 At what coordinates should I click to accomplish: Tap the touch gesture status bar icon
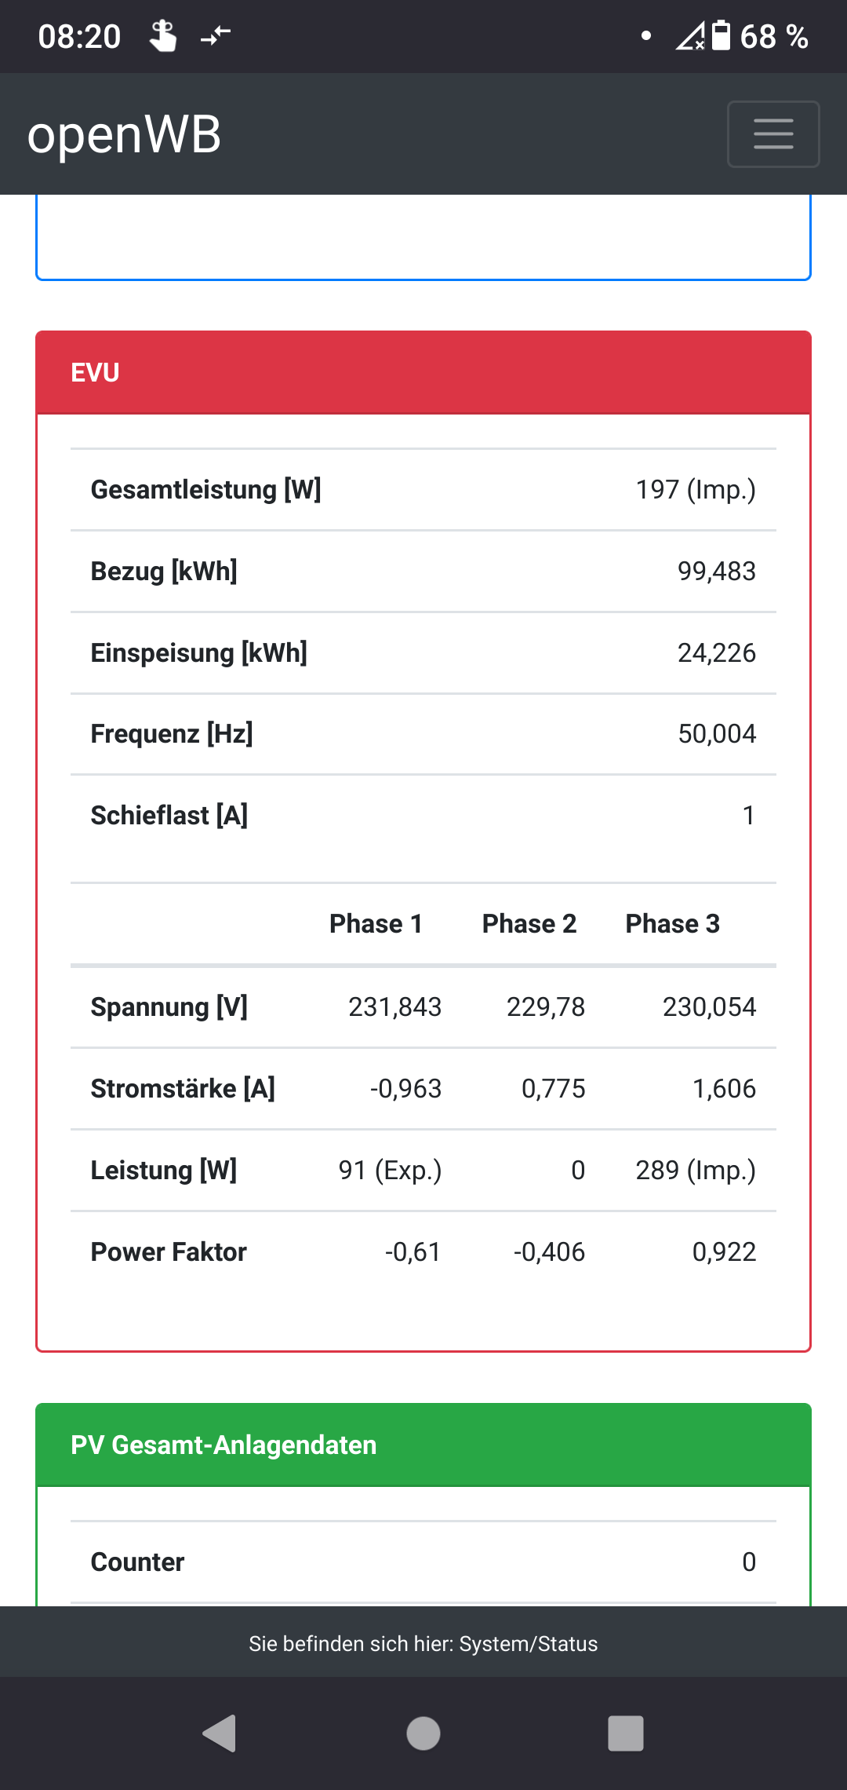pos(163,36)
